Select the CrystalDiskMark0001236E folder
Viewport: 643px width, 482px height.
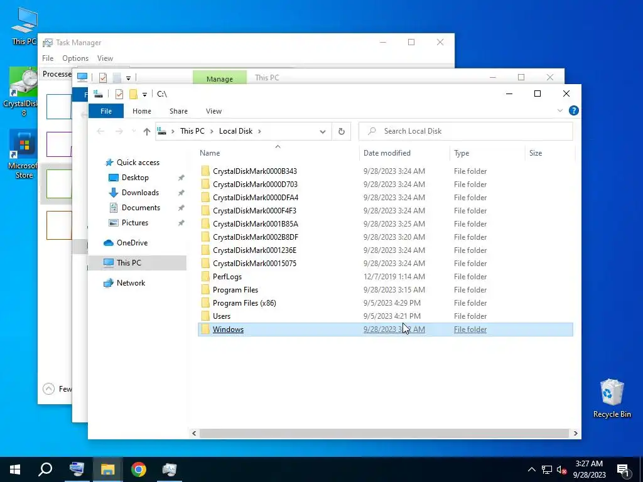click(254, 250)
